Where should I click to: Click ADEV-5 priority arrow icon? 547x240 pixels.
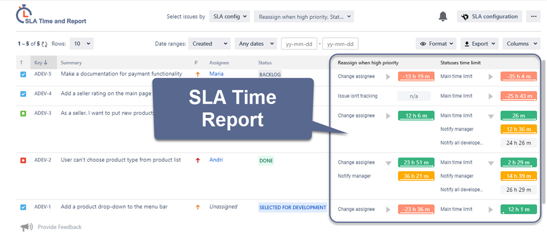pos(198,74)
